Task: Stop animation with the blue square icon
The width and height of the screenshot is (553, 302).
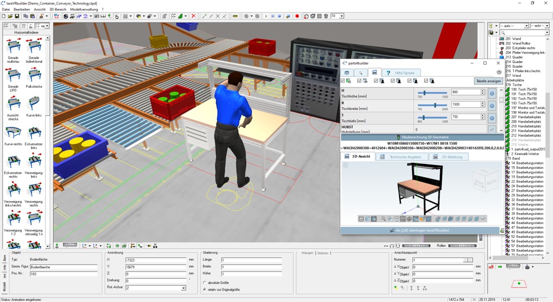Action: tap(279, 16)
